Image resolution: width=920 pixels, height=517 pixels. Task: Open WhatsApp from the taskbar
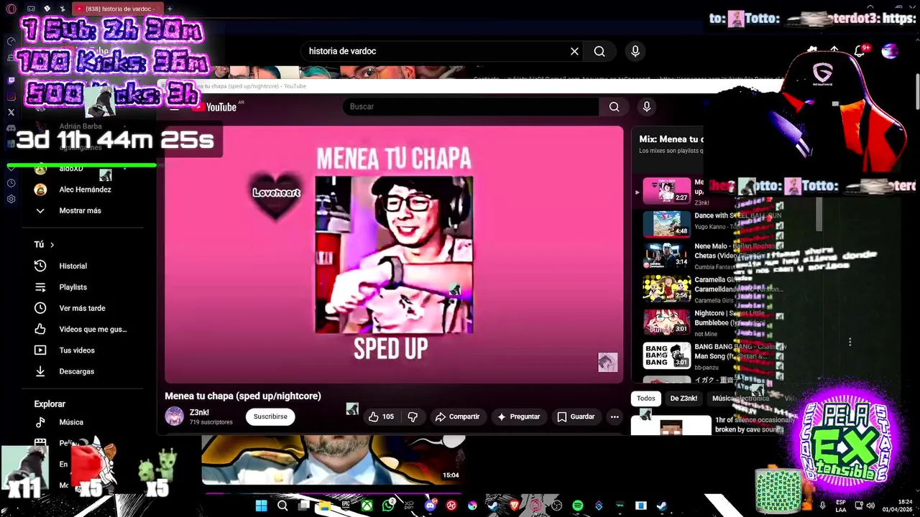pos(388,506)
